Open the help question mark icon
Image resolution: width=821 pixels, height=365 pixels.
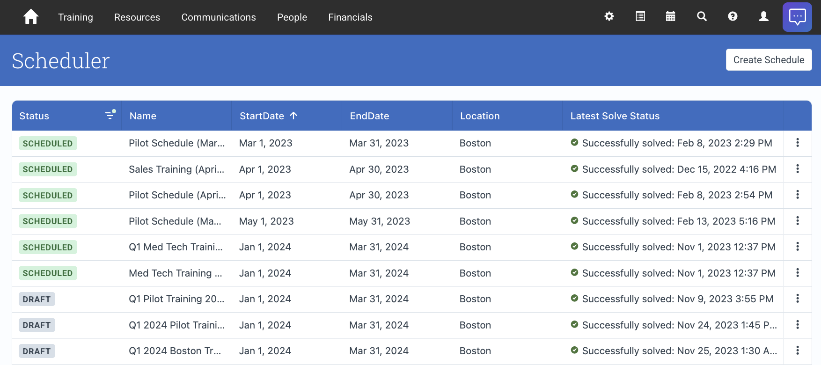(733, 16)
